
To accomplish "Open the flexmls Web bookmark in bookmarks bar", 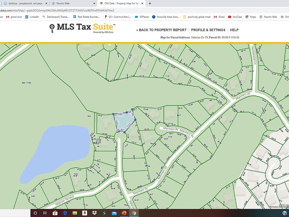I will [x=268, y=17].
